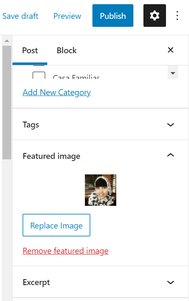Click the Replace Image button
The width and height of the screenshot is (189, 301).
[x=56, y=225]
